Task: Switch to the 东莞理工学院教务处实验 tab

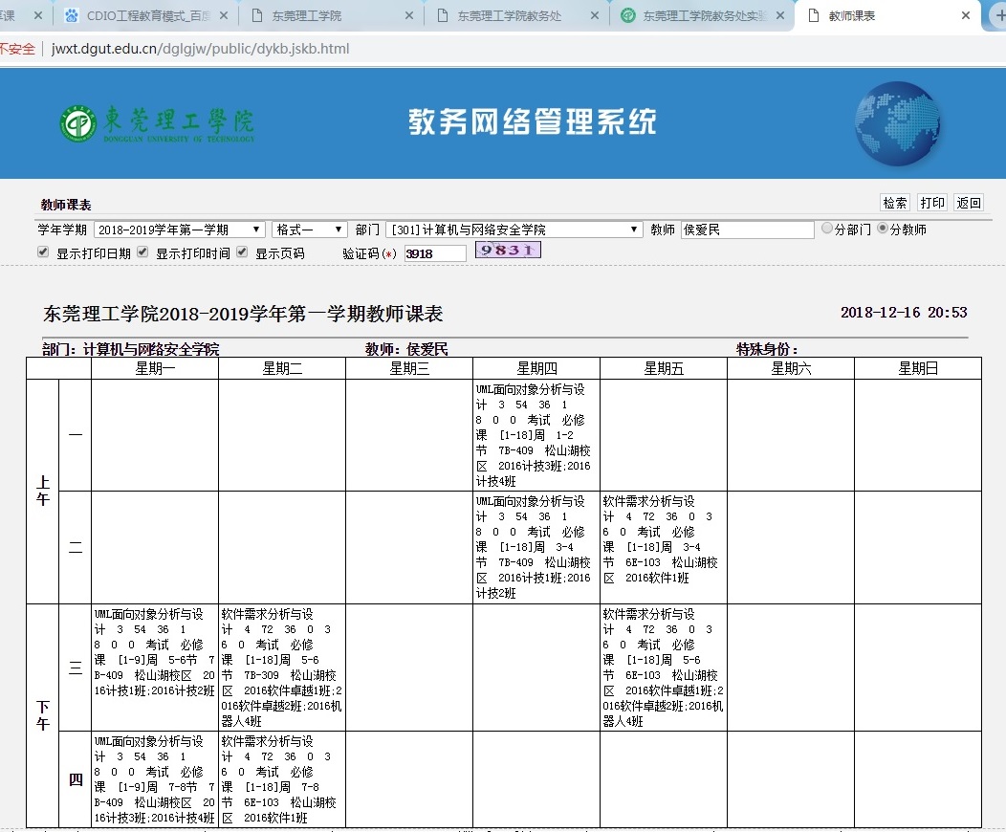Action: click(703, 15)
